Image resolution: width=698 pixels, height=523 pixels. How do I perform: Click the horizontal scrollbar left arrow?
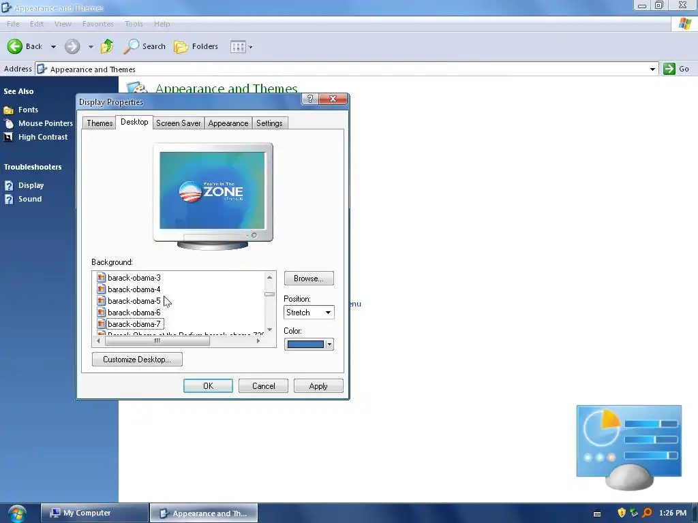pyautogui.click(x=98, y=341)
